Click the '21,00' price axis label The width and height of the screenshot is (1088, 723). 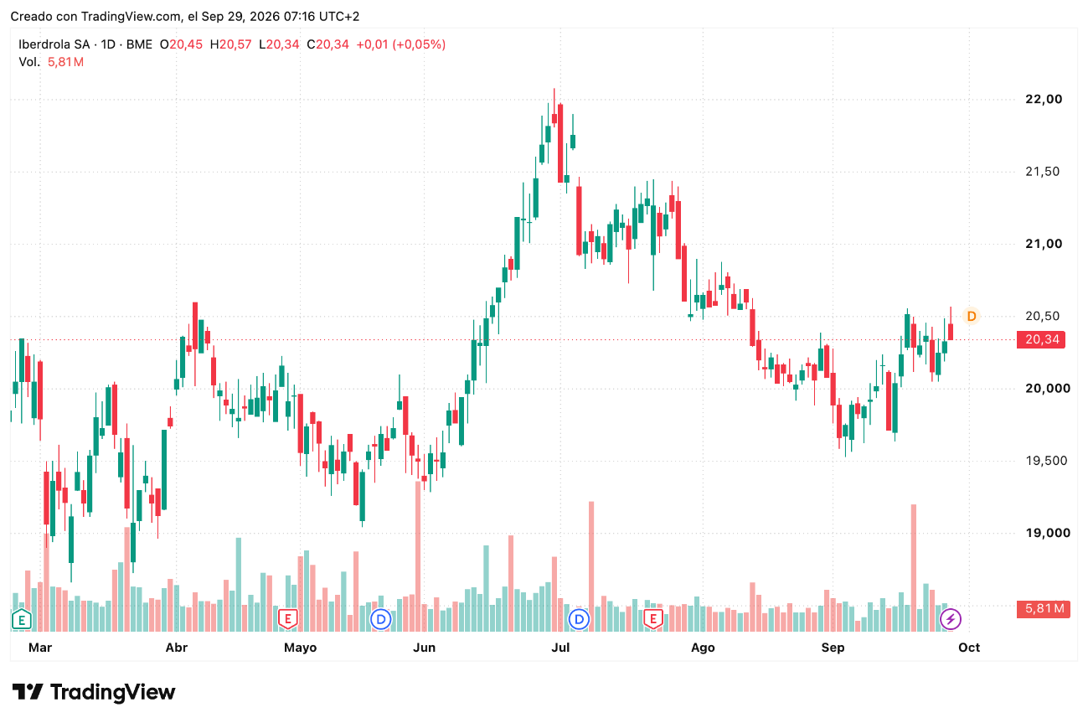click(1044, 244)
